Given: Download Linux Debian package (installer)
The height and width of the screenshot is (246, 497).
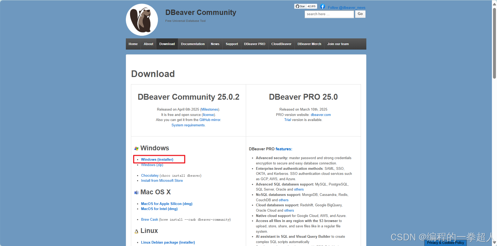Looking at the screenshot, I should (168, 243).
